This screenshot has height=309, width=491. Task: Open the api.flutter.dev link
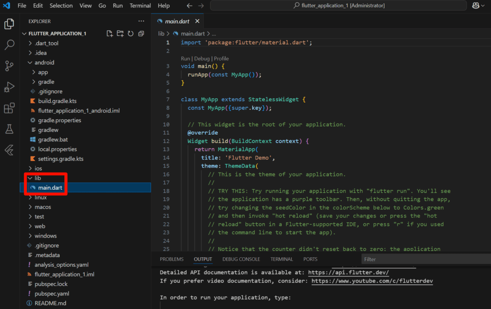point(348,272)
